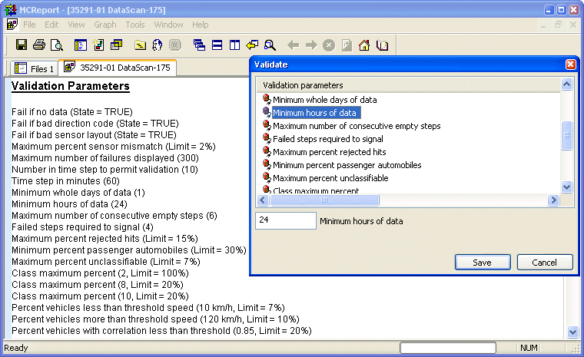This screenshot has width=584, height=357.
Task: Click the Tile vertically toolbar icon
Action: tap(234, 45)
